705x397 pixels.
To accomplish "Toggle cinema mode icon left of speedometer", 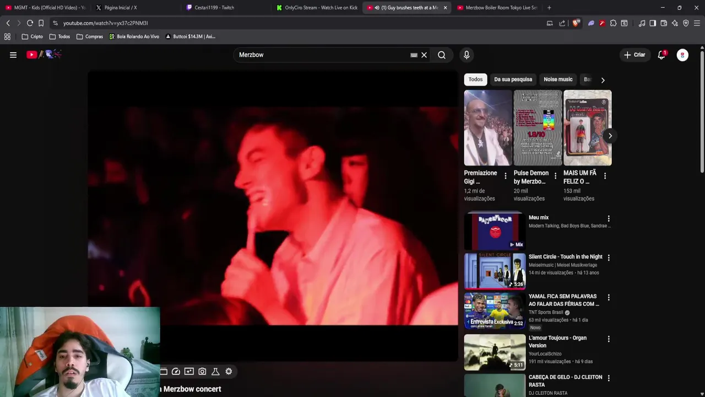I will (164, 372).
